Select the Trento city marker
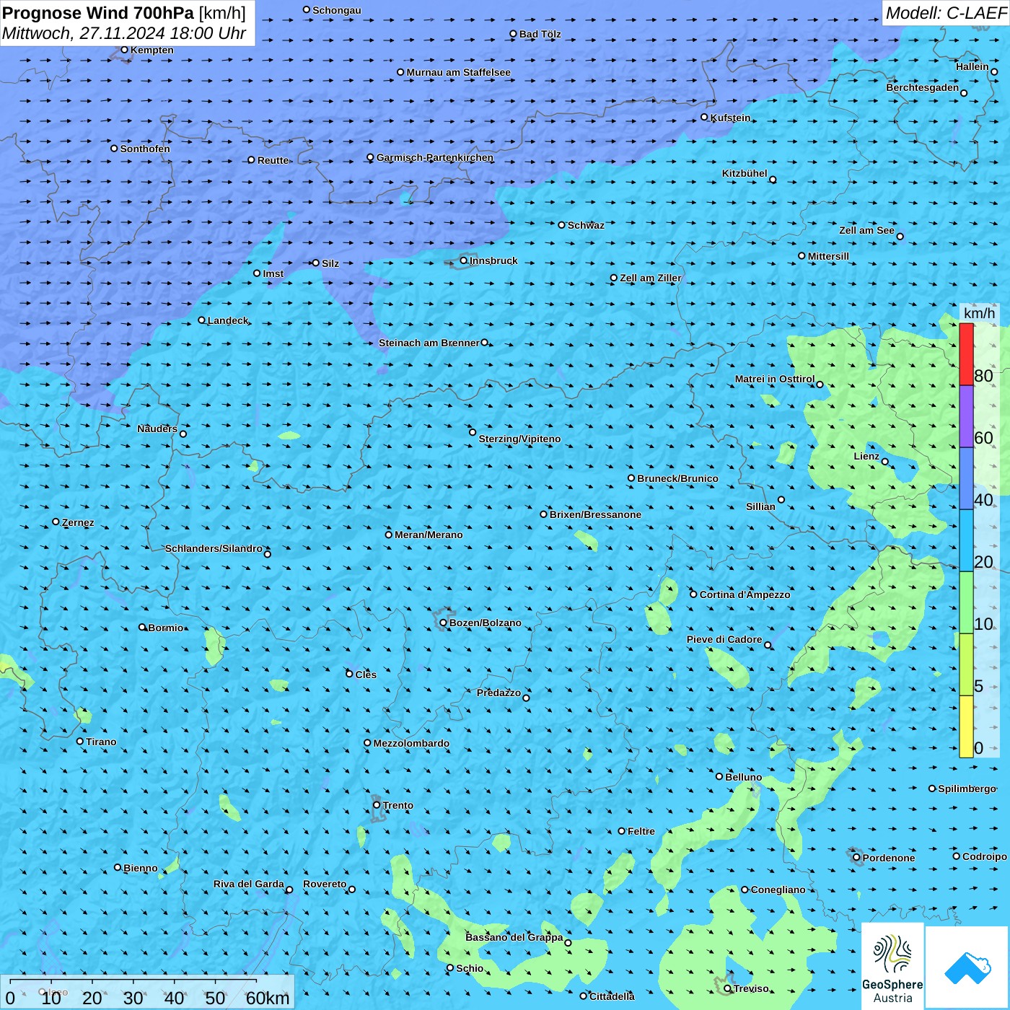This screenshot has height=1010, width=1010. tap(377, 805)
